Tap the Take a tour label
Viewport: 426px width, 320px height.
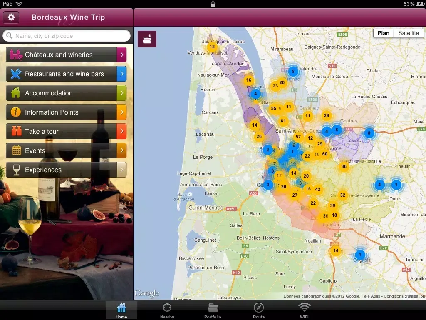pyautogui.click(x=42, y=131)
